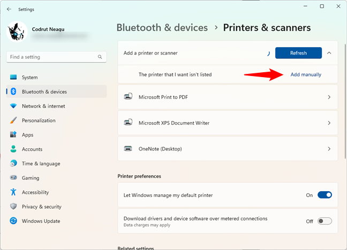347x250 pixels.
Task: Click the Windows Update sync icon
Action: 13,221
